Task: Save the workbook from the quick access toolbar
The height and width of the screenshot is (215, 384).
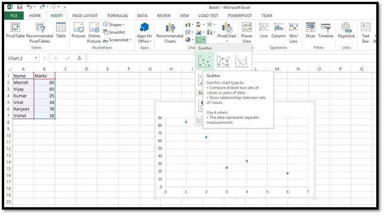Action: pos(20,7)
